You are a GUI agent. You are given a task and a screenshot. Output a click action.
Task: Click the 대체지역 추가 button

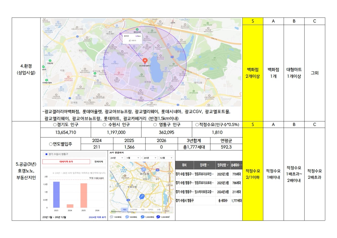tap(66, 162)
